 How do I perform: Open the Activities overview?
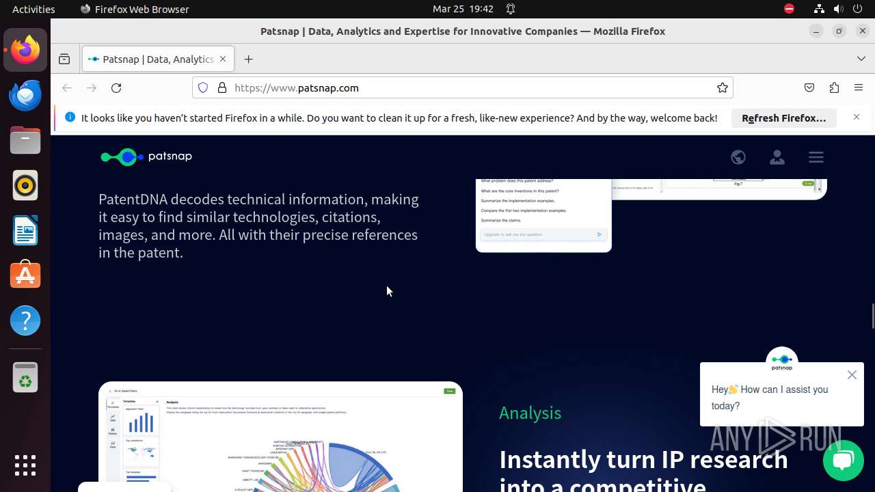point(33,9)
